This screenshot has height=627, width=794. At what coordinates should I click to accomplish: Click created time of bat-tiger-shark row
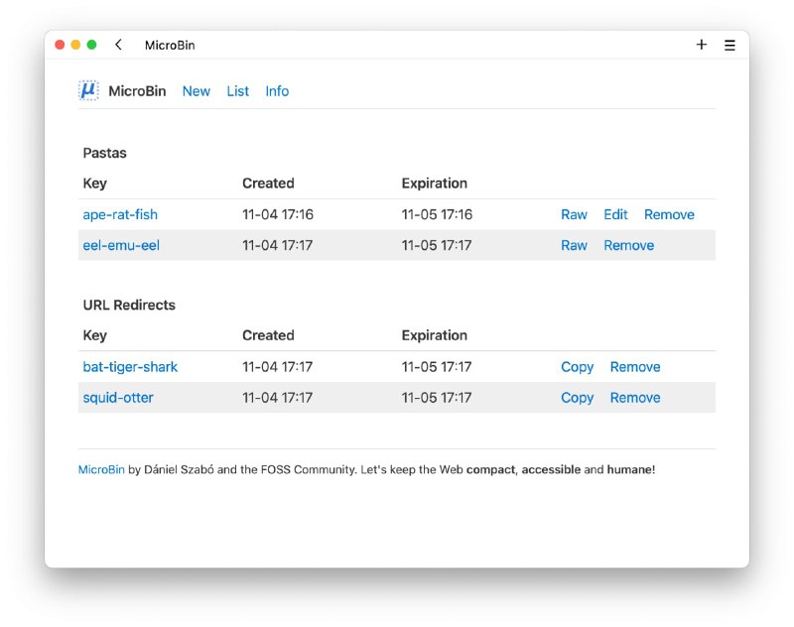click(x=277, y=367)
